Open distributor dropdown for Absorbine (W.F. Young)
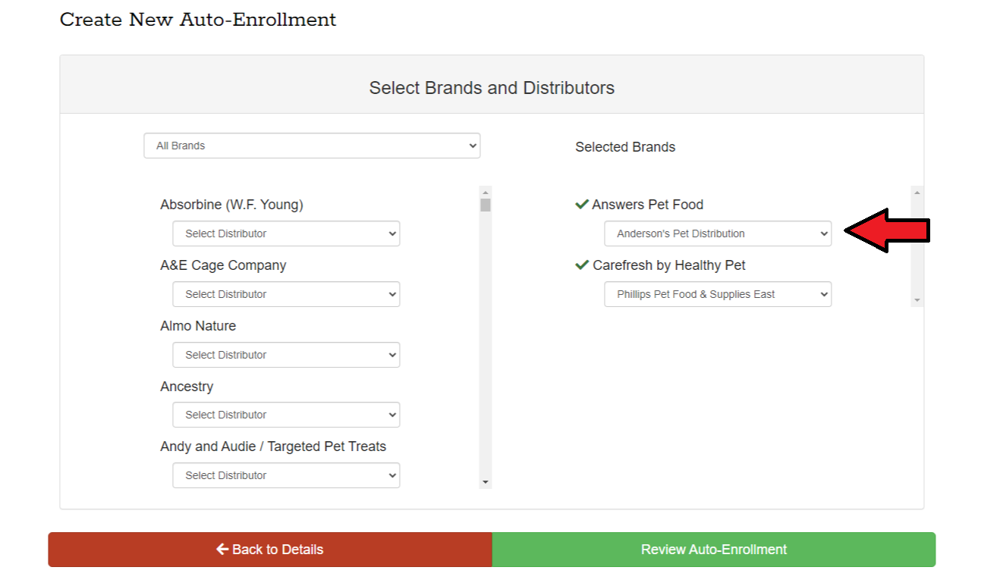Image resolution: width=1000 pixels, height=586 pixels. point(286,233)
